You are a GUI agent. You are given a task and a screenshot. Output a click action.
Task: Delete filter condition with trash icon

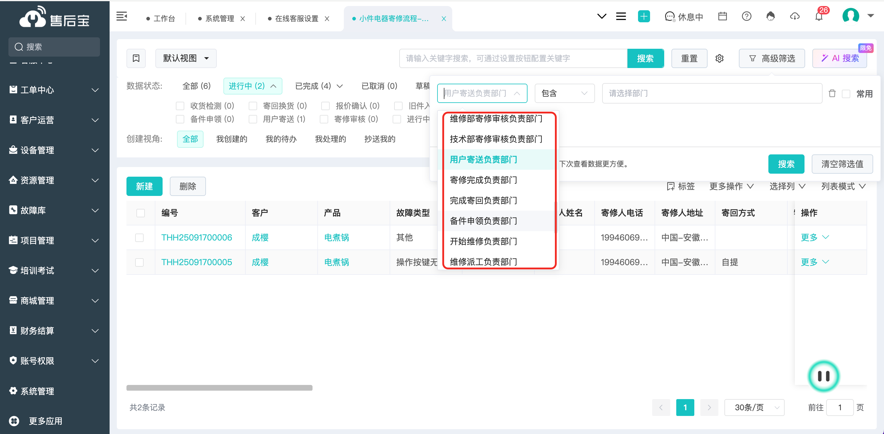pyautogui.click(x=832, y=94)
